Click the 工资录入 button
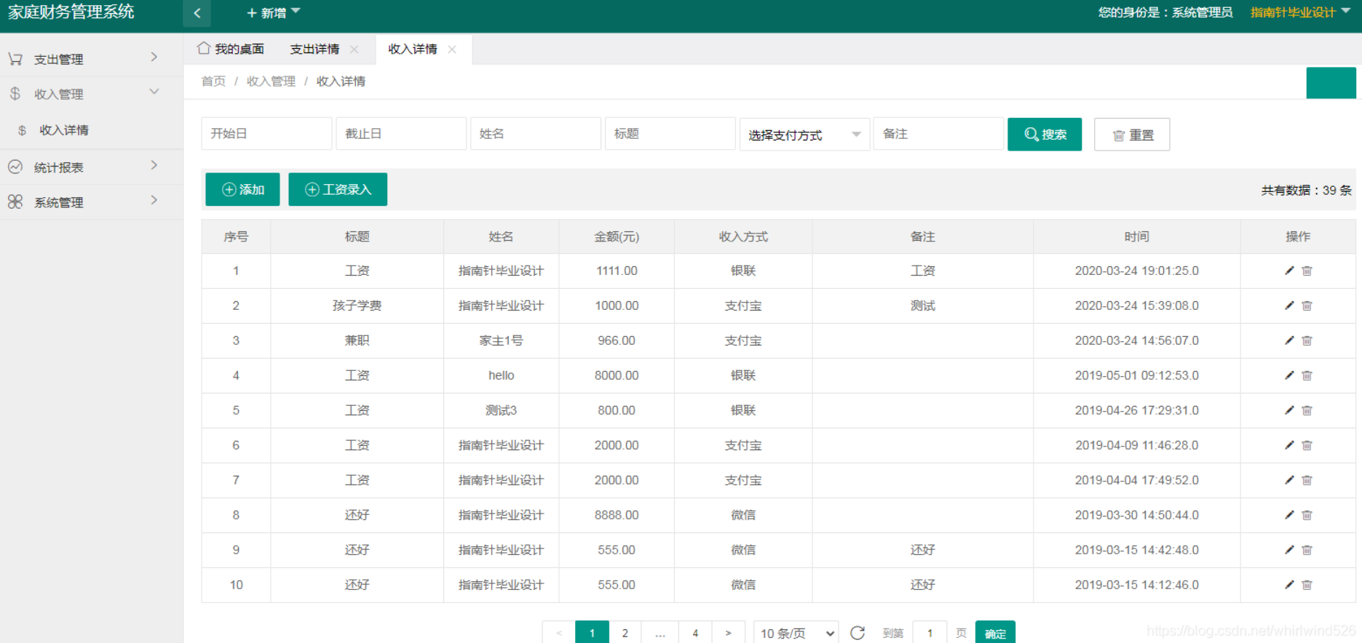 tap(338, 189)
